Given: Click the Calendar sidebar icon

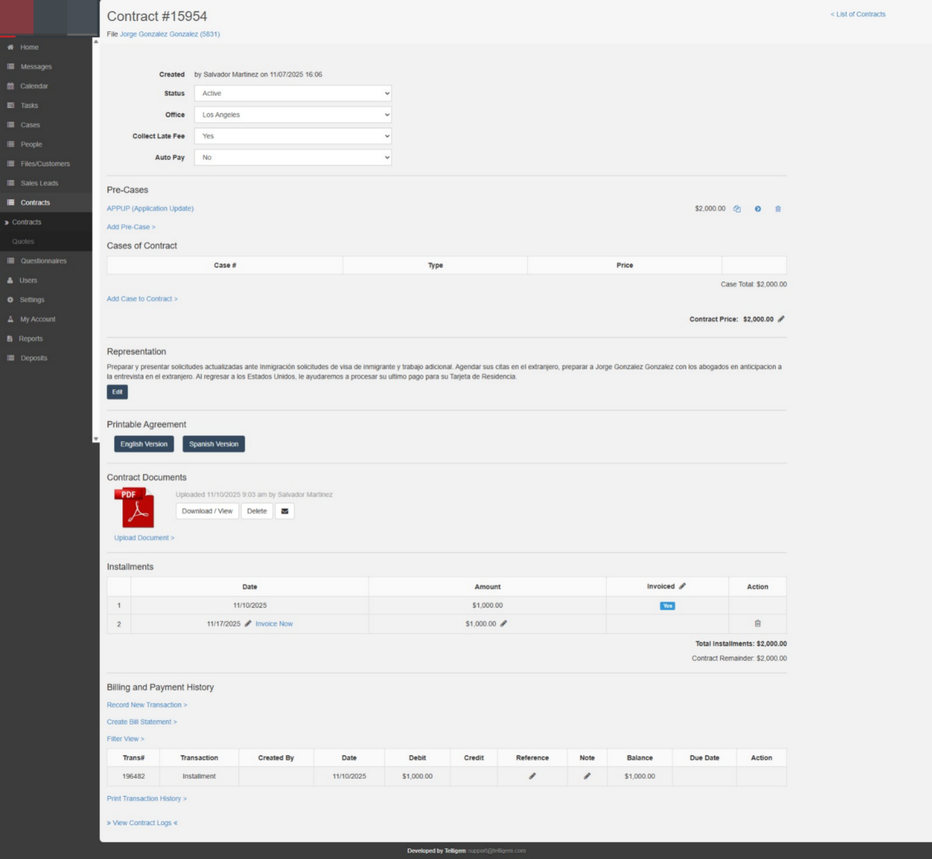Looking at the screenshot, I should click(x=10, y=86).
